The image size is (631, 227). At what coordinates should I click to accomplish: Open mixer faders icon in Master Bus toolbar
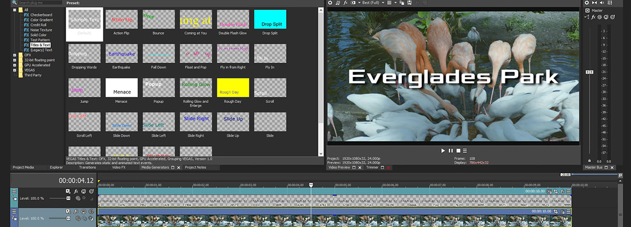tap(610, 2)
